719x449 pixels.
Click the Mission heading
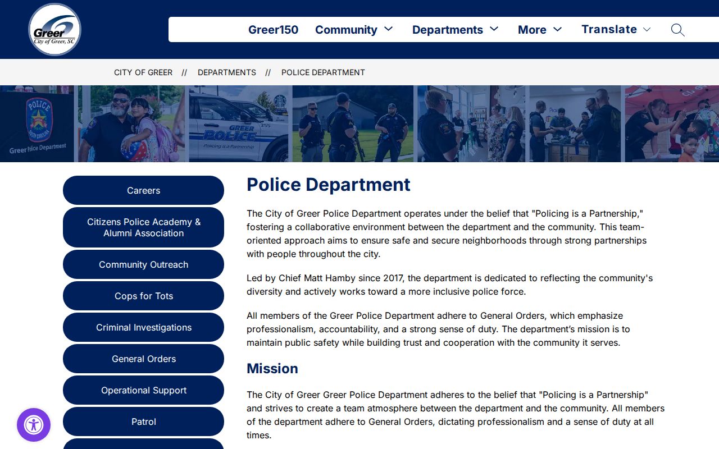coord(272,368)
